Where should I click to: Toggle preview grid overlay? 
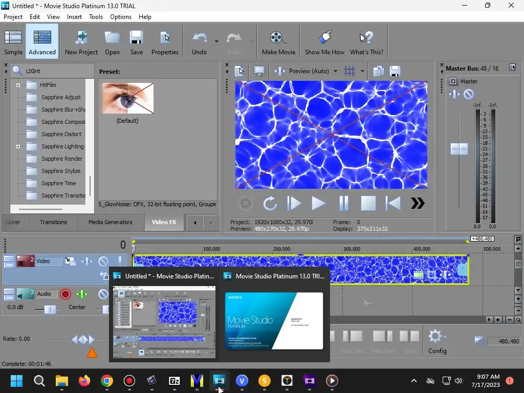coord(350,71)
